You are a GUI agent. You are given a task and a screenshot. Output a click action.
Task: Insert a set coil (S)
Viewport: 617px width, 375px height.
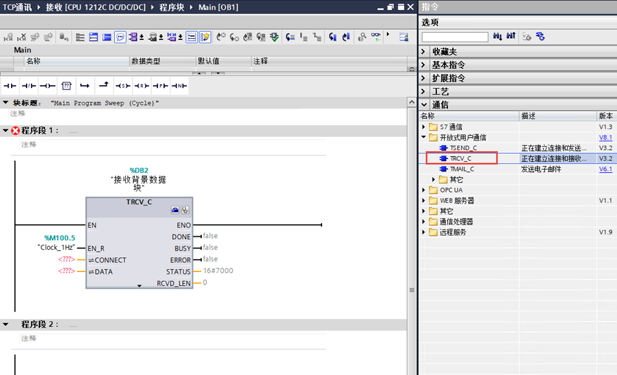pyautogui.click(x=123, y=85)
